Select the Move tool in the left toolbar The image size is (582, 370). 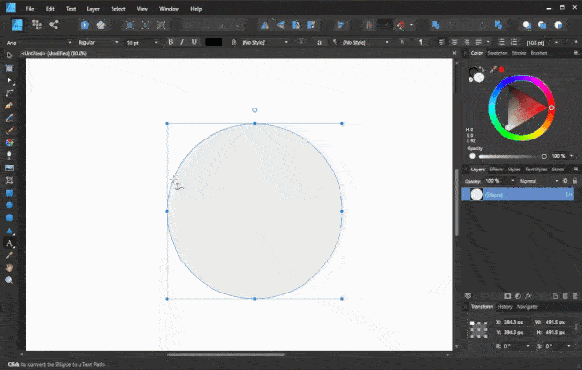pos(10,55)
